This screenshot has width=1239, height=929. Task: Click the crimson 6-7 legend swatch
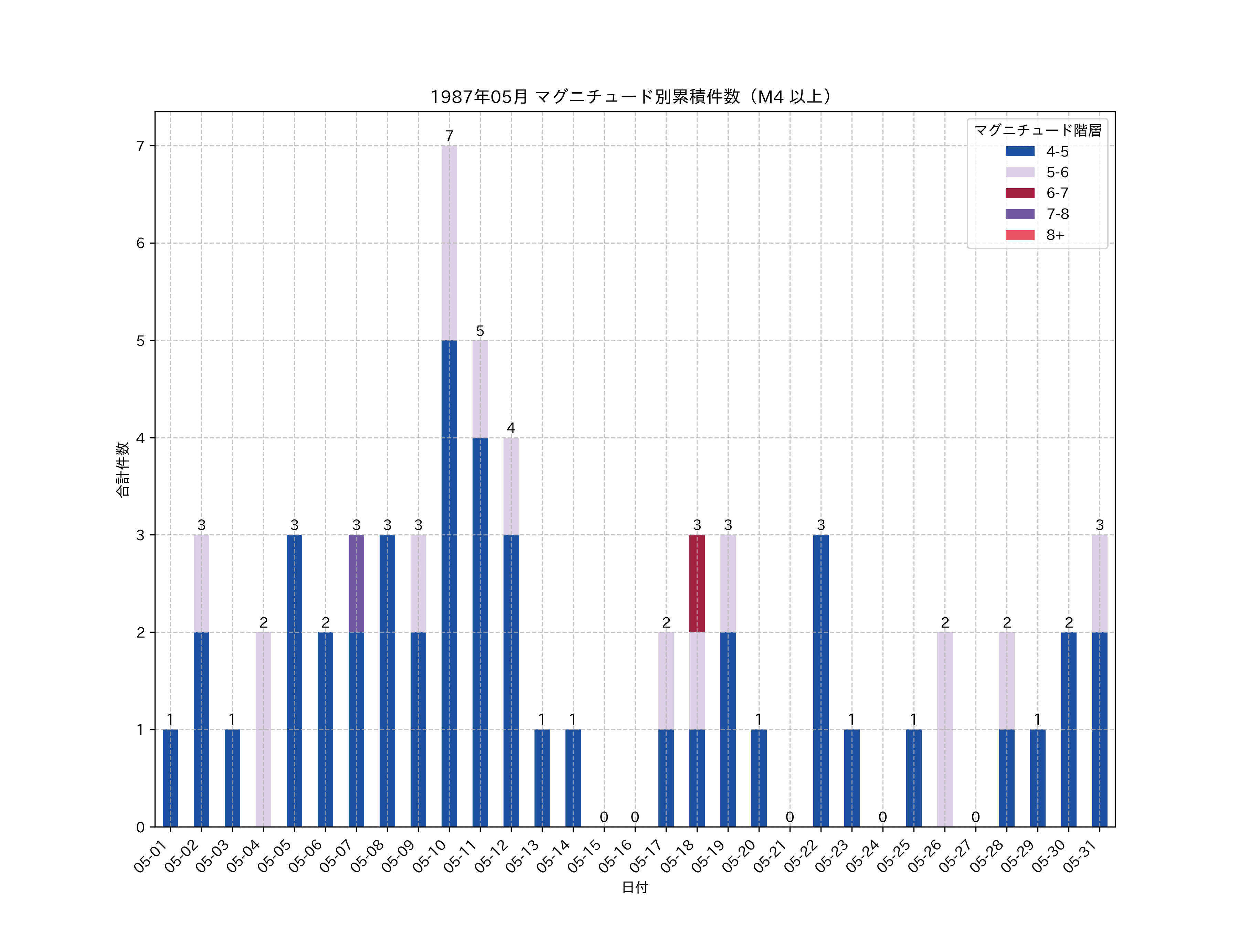tap(1019, 193)
